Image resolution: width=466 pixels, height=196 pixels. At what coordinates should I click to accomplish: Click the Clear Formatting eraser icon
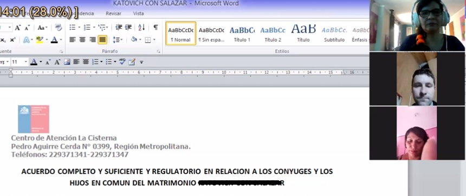[x=59, y=28]
